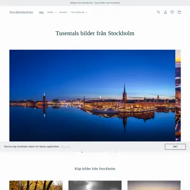
Task: Open the Kontakt menu link
Action: click(63, 12)
